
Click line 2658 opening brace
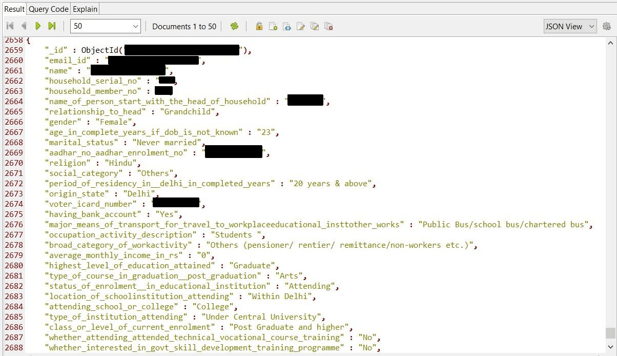point(28,40)
